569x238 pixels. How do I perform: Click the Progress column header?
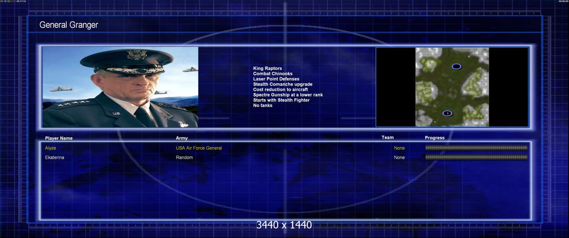pos(435,138)
